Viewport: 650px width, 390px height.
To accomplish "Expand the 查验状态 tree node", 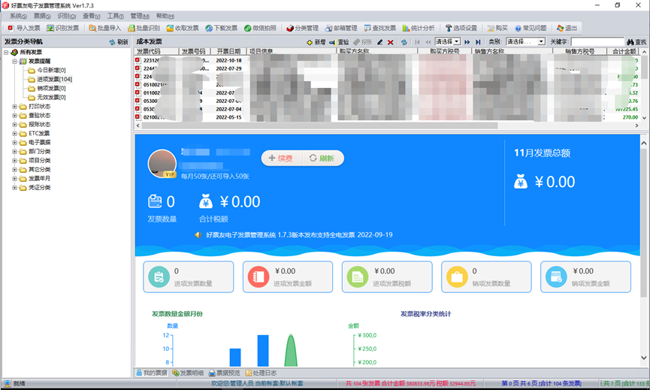I will click(14, 116).
